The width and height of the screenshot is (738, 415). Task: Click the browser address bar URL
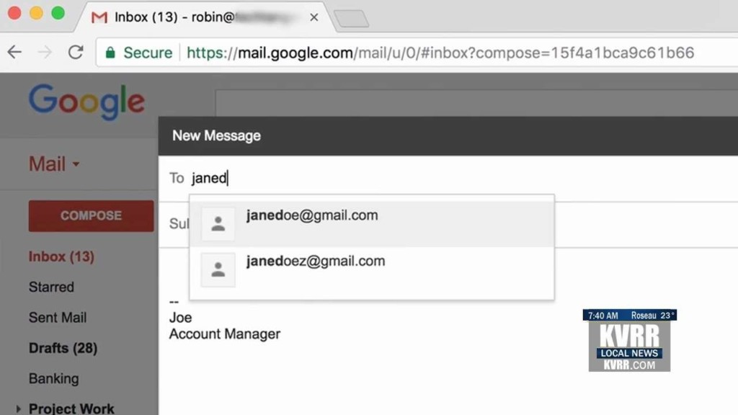point(440,53)
